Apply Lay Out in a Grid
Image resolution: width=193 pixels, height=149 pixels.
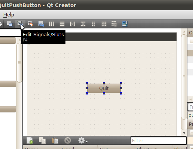tap(104, 24)
